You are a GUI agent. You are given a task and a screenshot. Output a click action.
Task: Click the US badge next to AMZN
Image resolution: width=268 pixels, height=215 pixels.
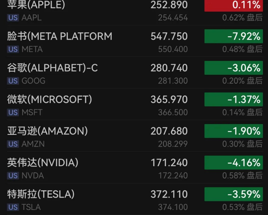coord(13,144)
